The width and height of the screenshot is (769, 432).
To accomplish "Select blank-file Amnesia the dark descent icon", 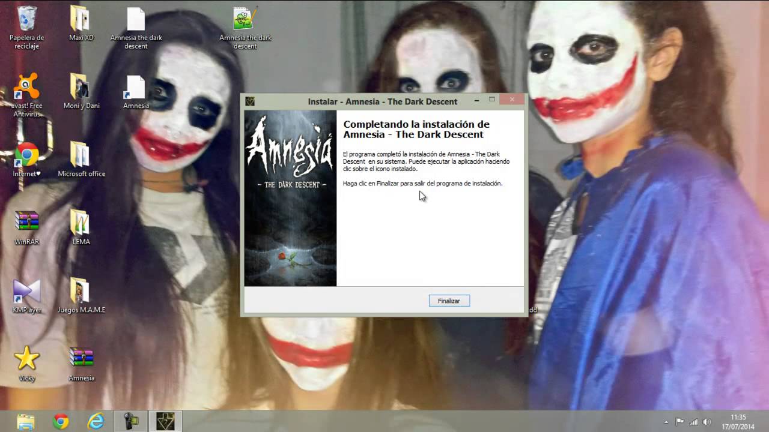I will click(136, 28).
